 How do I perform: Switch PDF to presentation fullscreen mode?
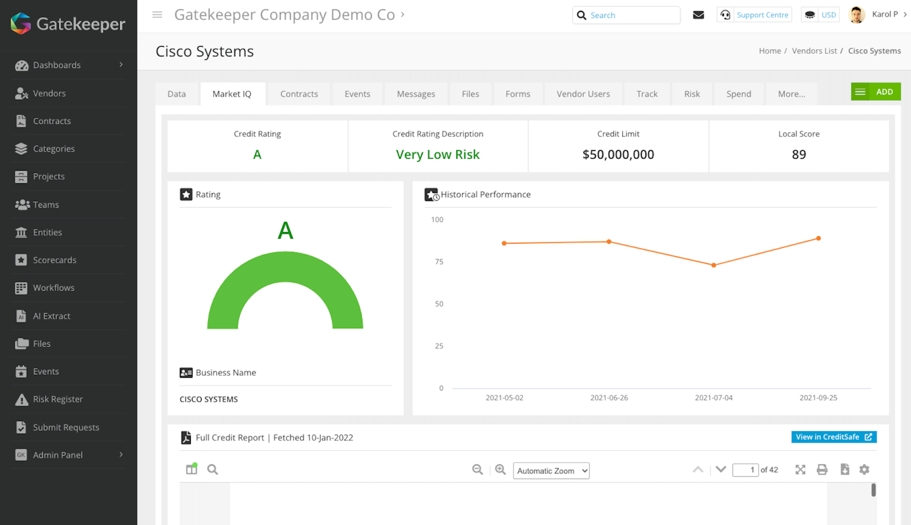point(801,469)
